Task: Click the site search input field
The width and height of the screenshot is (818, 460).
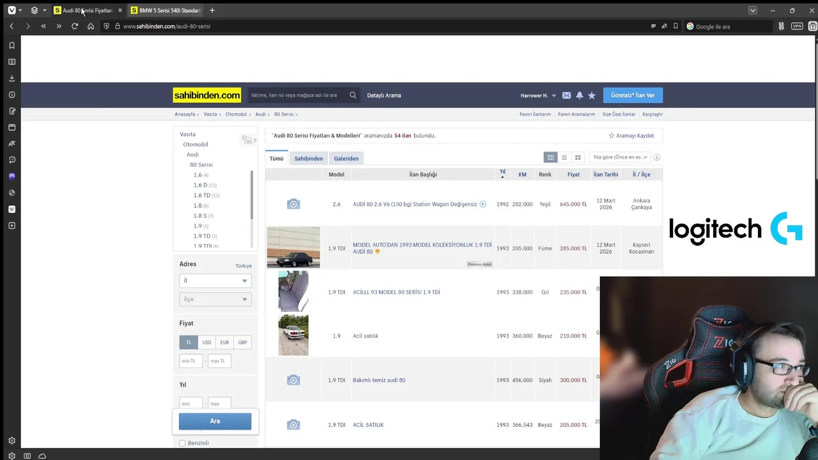Action: pyautogui.click(x=298, y=95)
